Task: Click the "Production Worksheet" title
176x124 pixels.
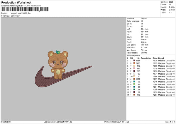Action: [16, 2]
